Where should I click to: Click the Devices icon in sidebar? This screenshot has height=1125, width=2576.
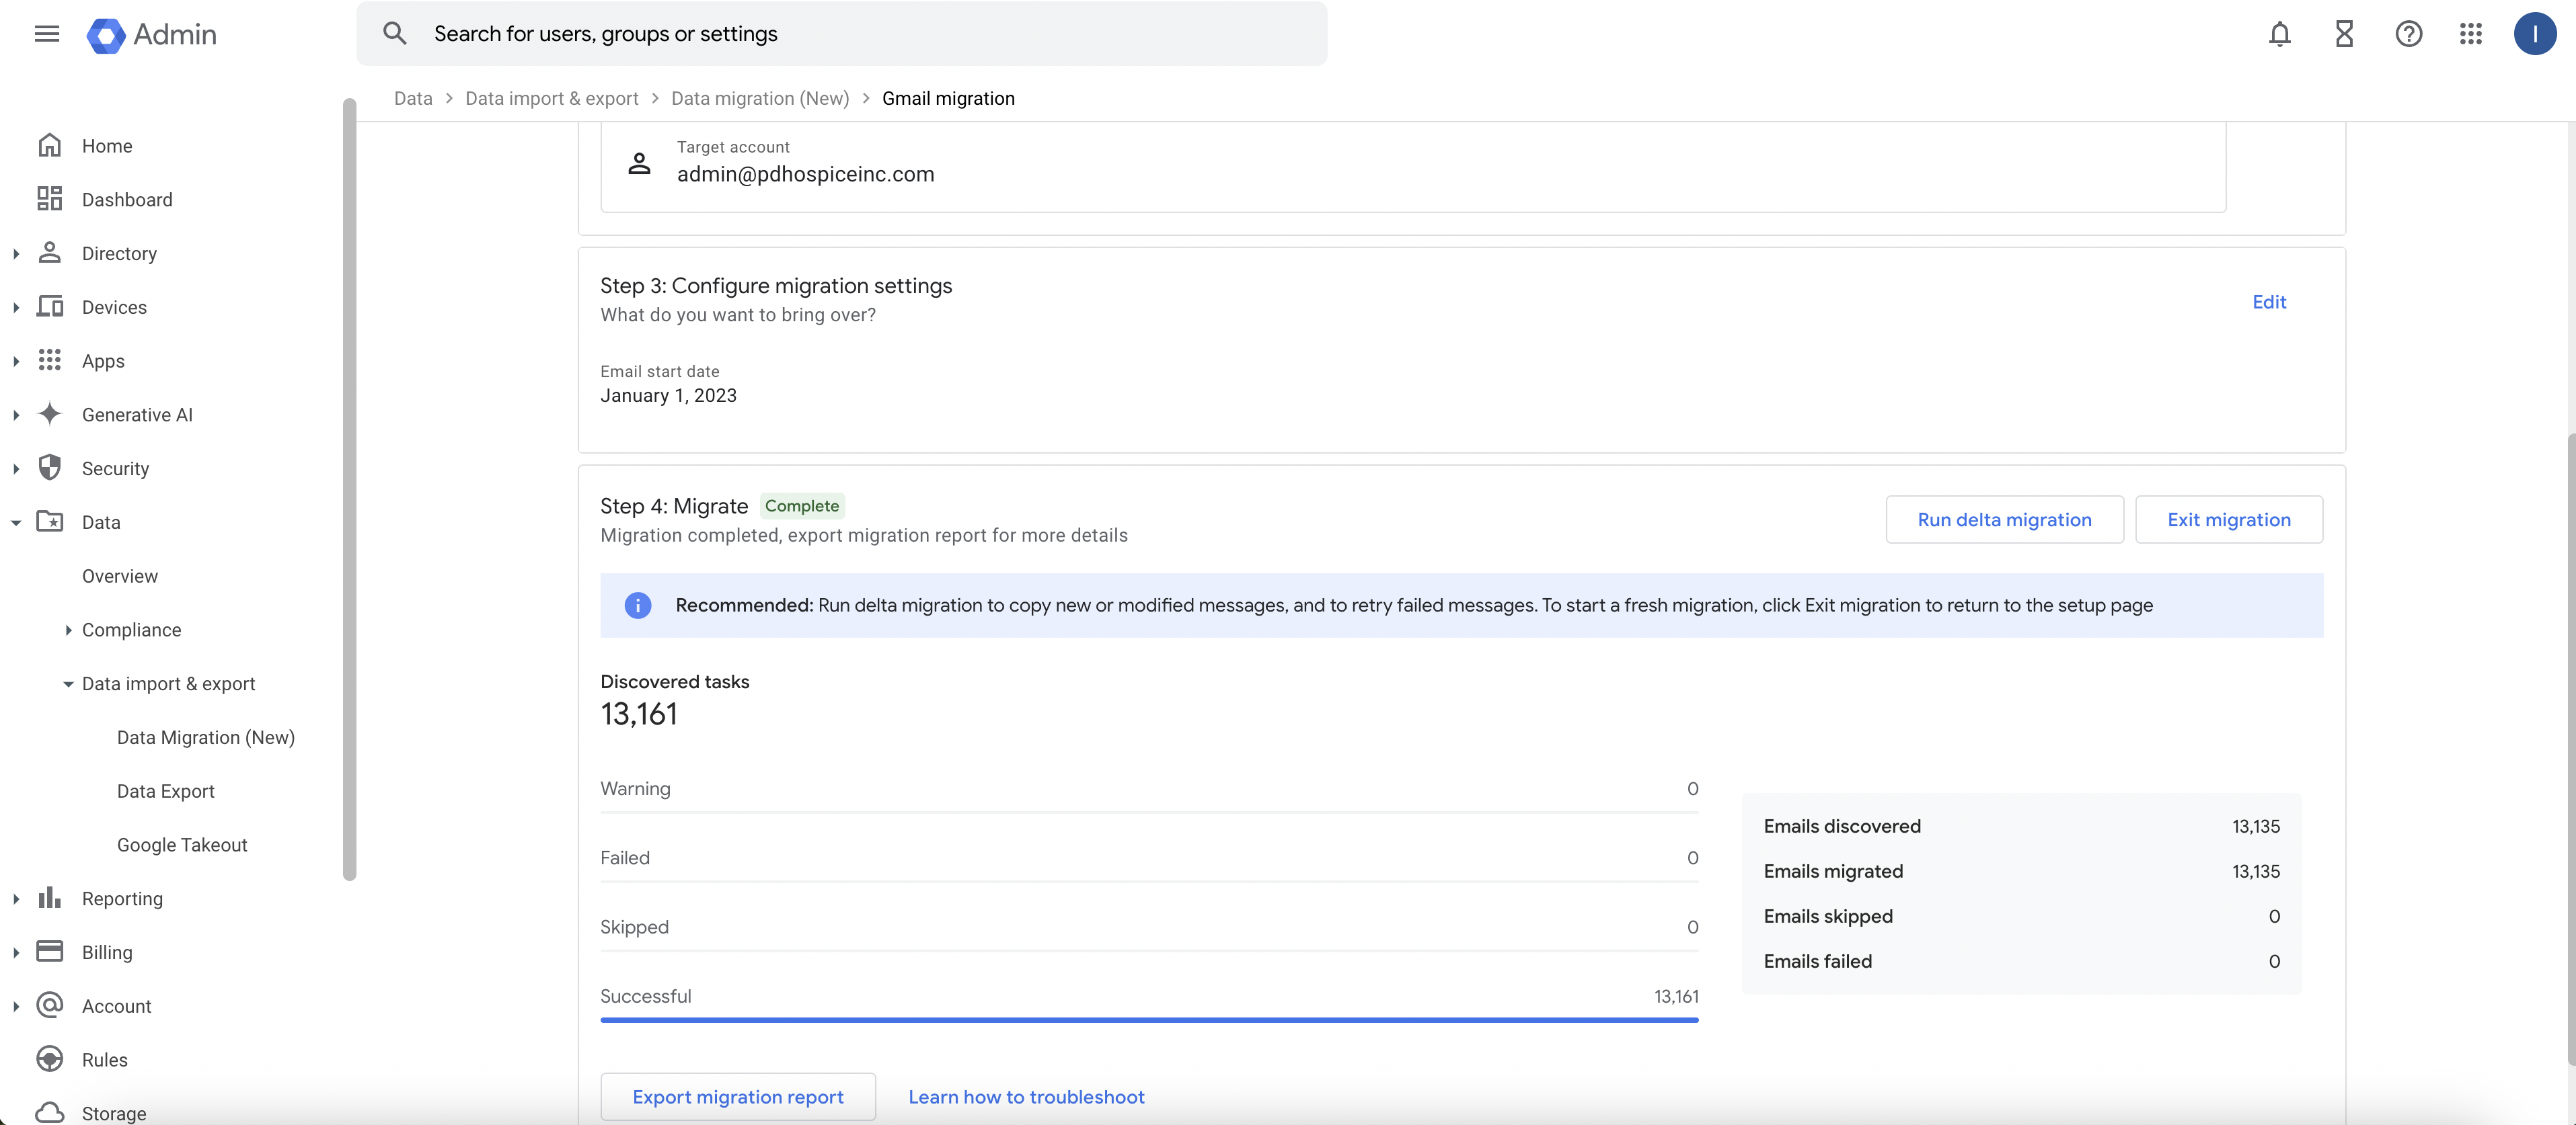point(50,306)
